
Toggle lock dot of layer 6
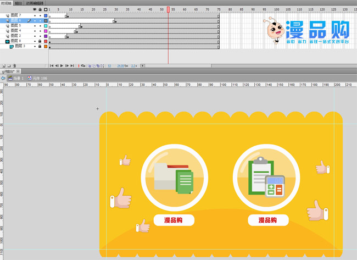[x=40, y=21]
